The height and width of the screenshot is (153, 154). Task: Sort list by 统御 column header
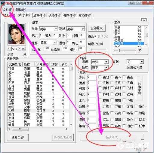point(55,64)
